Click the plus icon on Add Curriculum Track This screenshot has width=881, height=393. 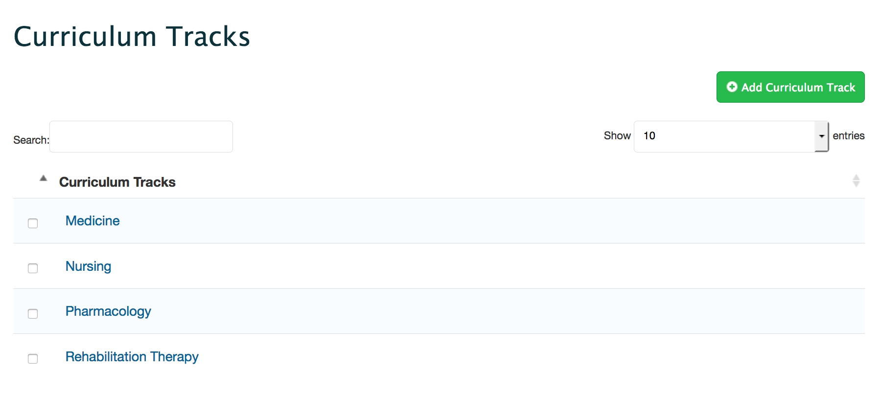coord(732,87)
